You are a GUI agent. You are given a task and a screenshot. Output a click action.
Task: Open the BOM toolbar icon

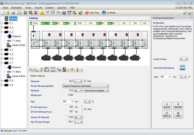coord(53,13)
